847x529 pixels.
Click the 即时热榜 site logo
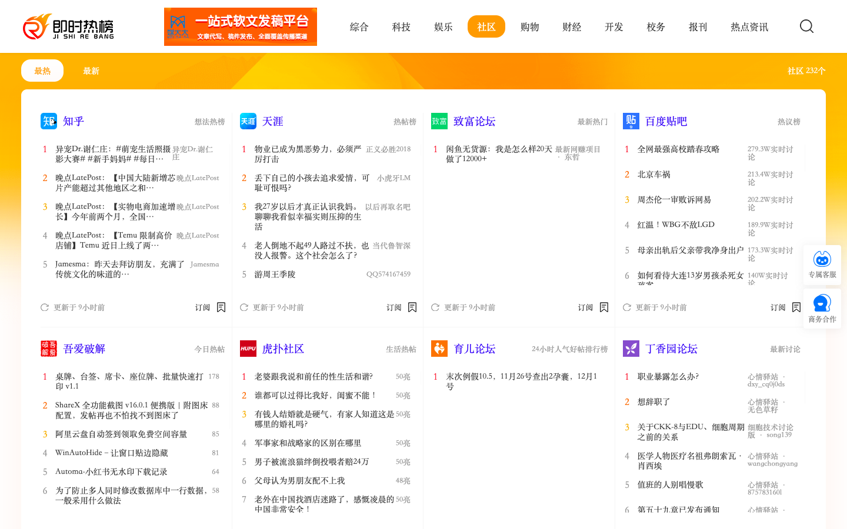tap(68, 26)
